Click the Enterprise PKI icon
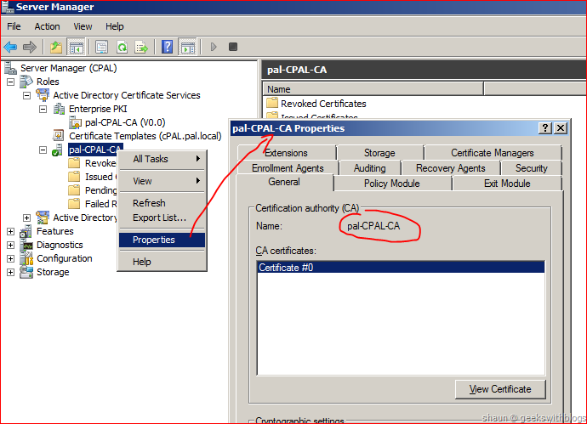587x424 pixels. tap(59, 109)
